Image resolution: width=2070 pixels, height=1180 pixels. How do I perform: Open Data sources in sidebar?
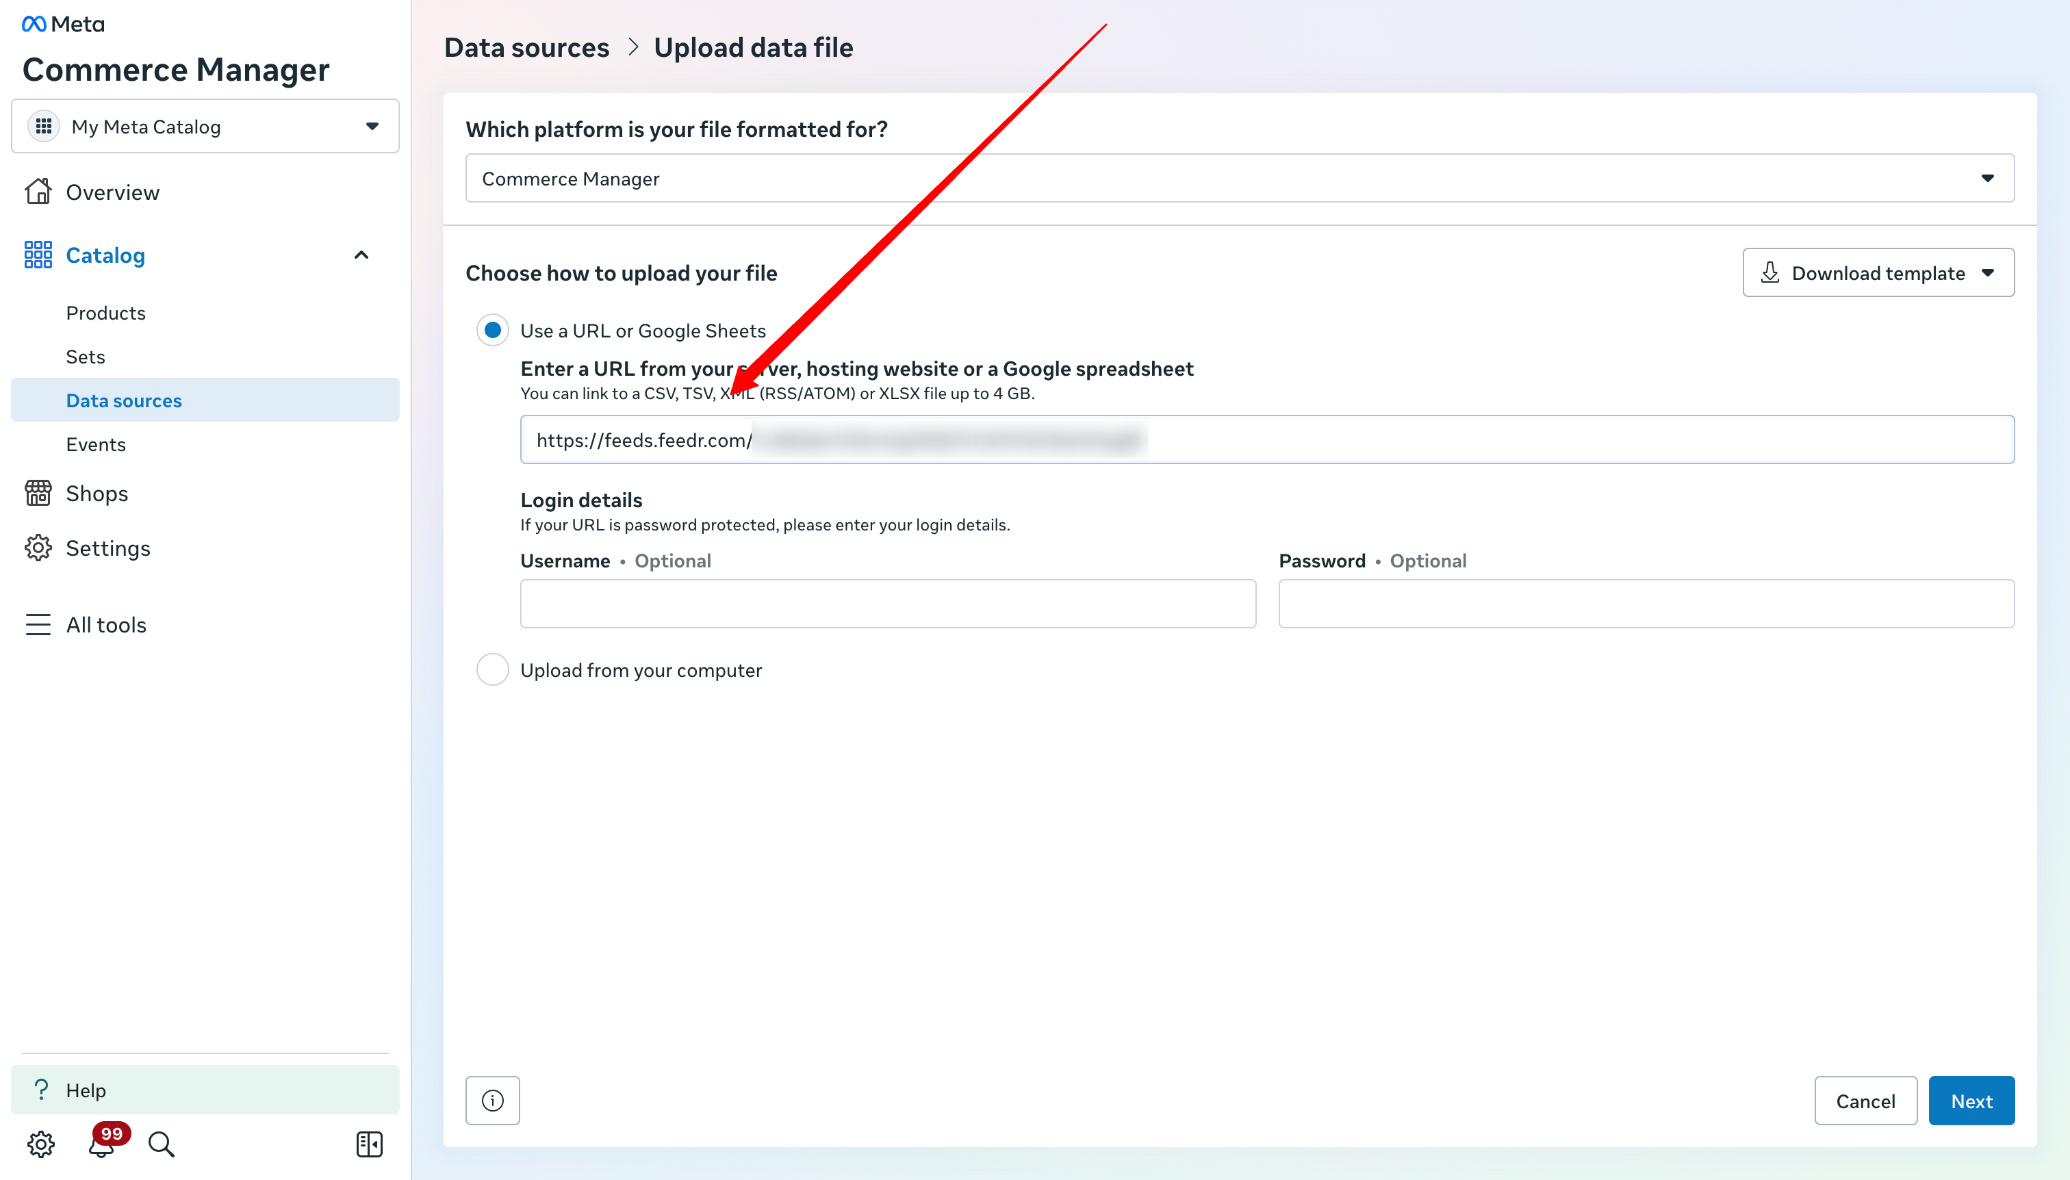pos(206,400)
